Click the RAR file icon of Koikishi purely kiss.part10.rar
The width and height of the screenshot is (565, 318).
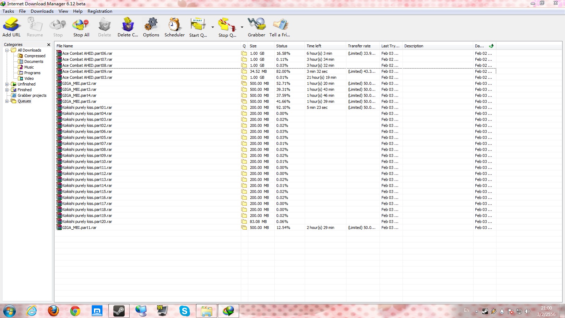click(59, 161)
